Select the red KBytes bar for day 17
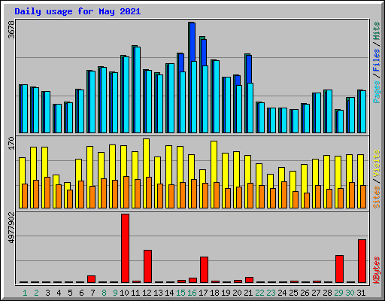The width and height of the screenshot is (385, 301). pos(204,269)
